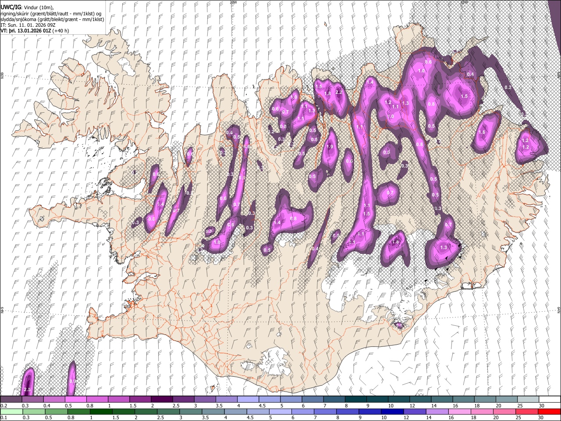The height and width of the screenshot is (421, 561).
Task: Pick the bright pink upper swatch between 0.5 and 0.8
Action: 75,400
